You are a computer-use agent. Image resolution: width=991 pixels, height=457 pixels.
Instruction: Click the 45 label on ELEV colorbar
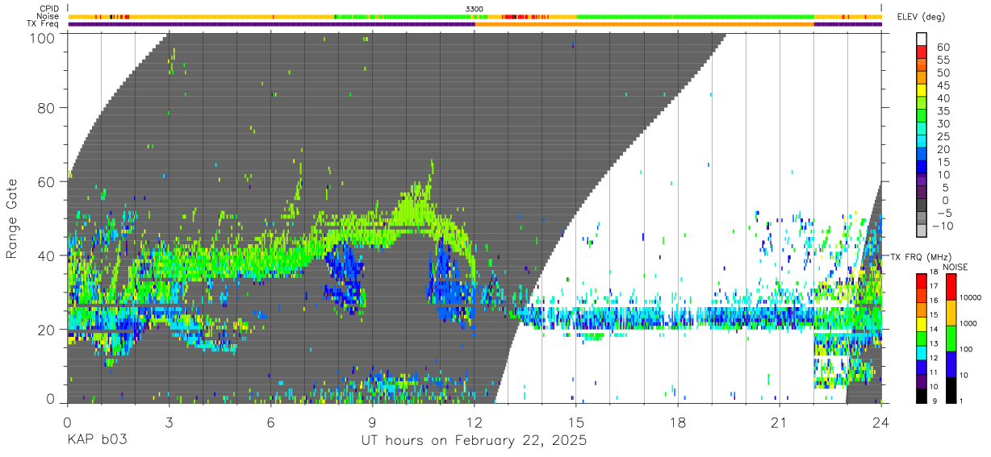tap(943, 85)
